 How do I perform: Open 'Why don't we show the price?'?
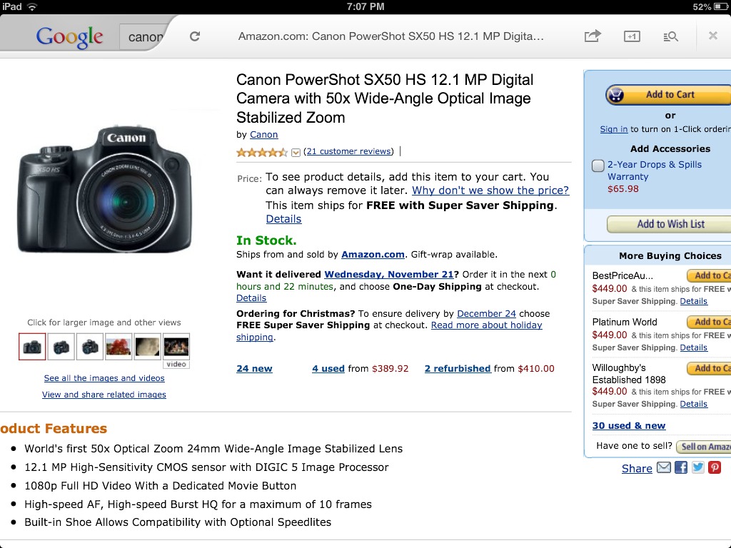pyautogui.click(x=490, y=190)
